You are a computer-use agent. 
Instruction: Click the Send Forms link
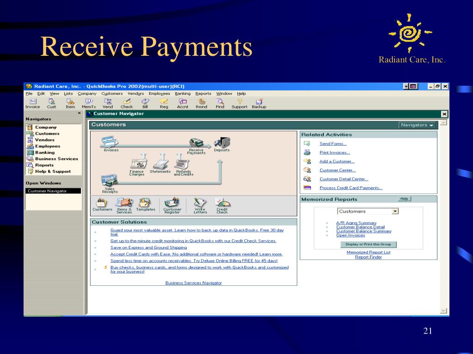click(x=333, y=144)
